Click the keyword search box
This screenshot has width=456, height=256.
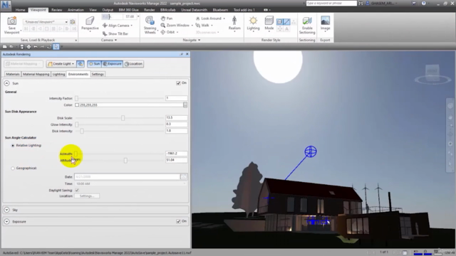pyautogui.click(x=331, y=3)
